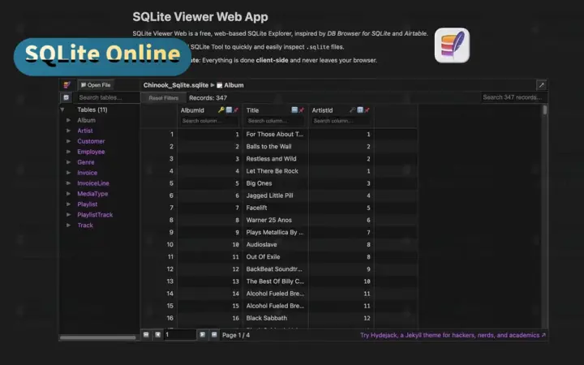
Task: Click the primary key icon in the AlbumId header
Action: [x=221, y=109]
